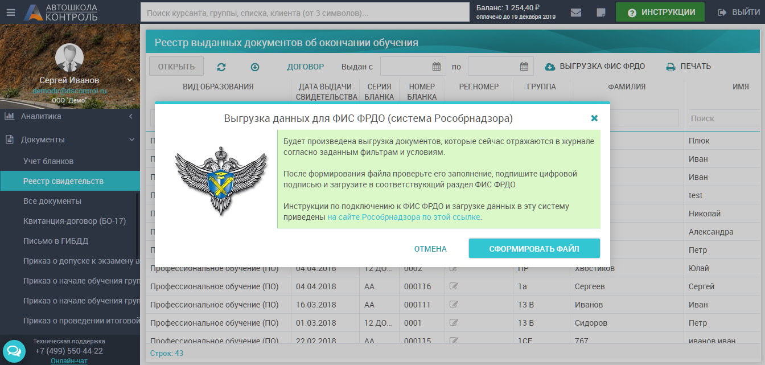Click the support phone +7 (499) 550-44-22
This screenshot has height=365, width=765.
click(x=69, y=351)
